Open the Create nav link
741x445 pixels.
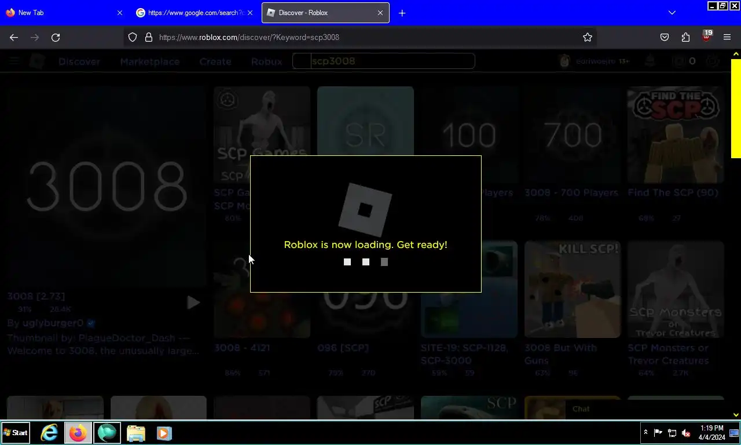click(215, 61)
